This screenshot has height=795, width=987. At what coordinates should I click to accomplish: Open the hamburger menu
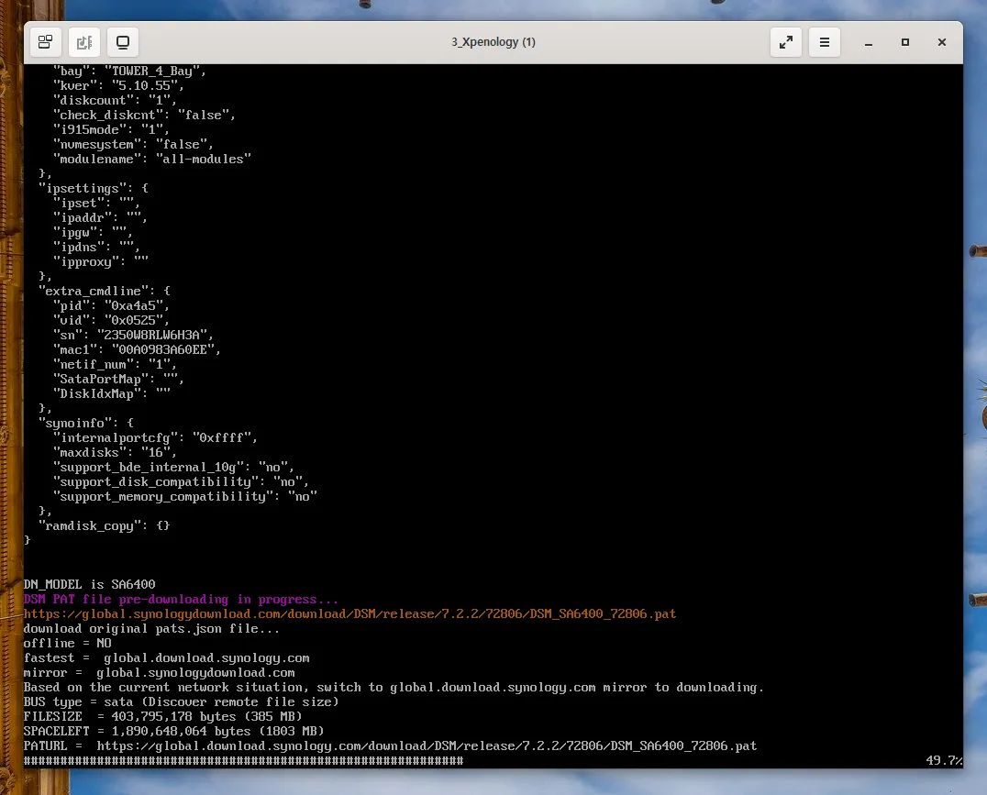pyautogui.click(x=824, y=41)
